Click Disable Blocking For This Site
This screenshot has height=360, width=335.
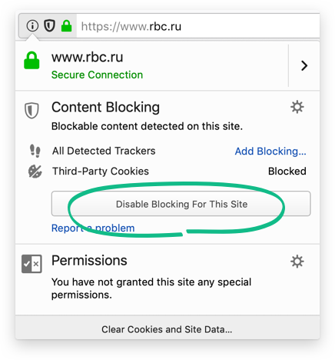pyautogui.click(x=181, y=204)
